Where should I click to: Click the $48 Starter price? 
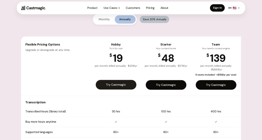click(x=166, y=58)
